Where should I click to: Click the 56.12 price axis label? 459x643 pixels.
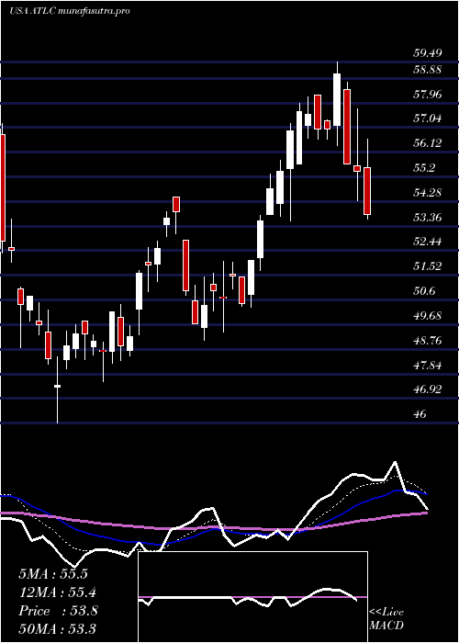427,143
